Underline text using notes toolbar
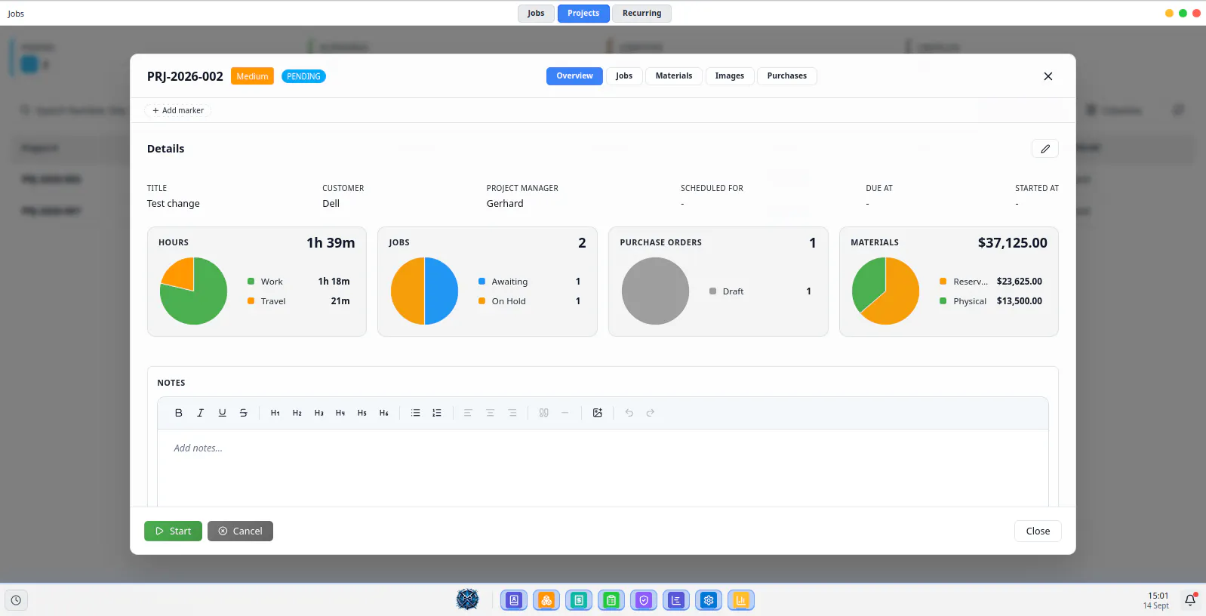This screenshot has width=1206, height=616. pos(222,413)
